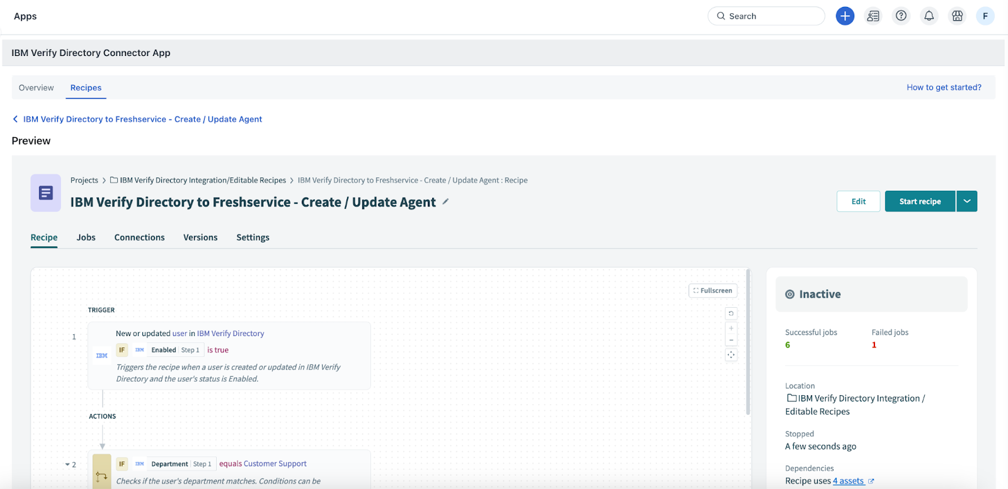Click the search magnifier icon
The width and height of the screenshot is (1008, 489).
(721, 16)
